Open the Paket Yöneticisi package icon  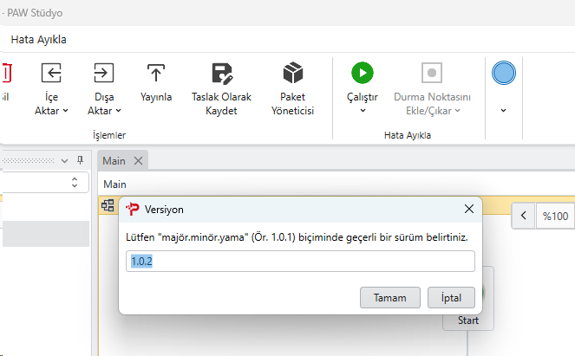click(x=292, y=73)
